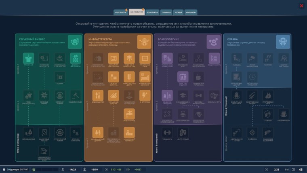Select the Снайперы crosshair upgrade
This screenshot has width=307, height=173.
(x=252, y=133)
